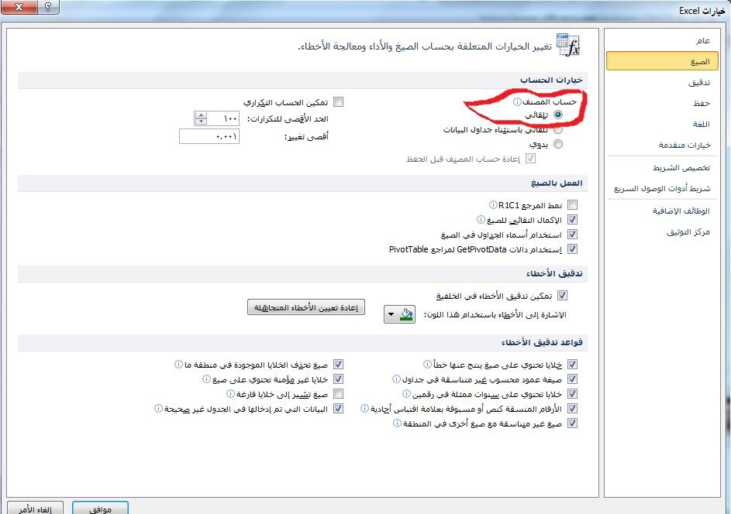Open info icon for "خلايا تحتوي على صيغ ينتج عنها خطأ"
This screenshot has height=514, width=731.
[x=427, y=364]
